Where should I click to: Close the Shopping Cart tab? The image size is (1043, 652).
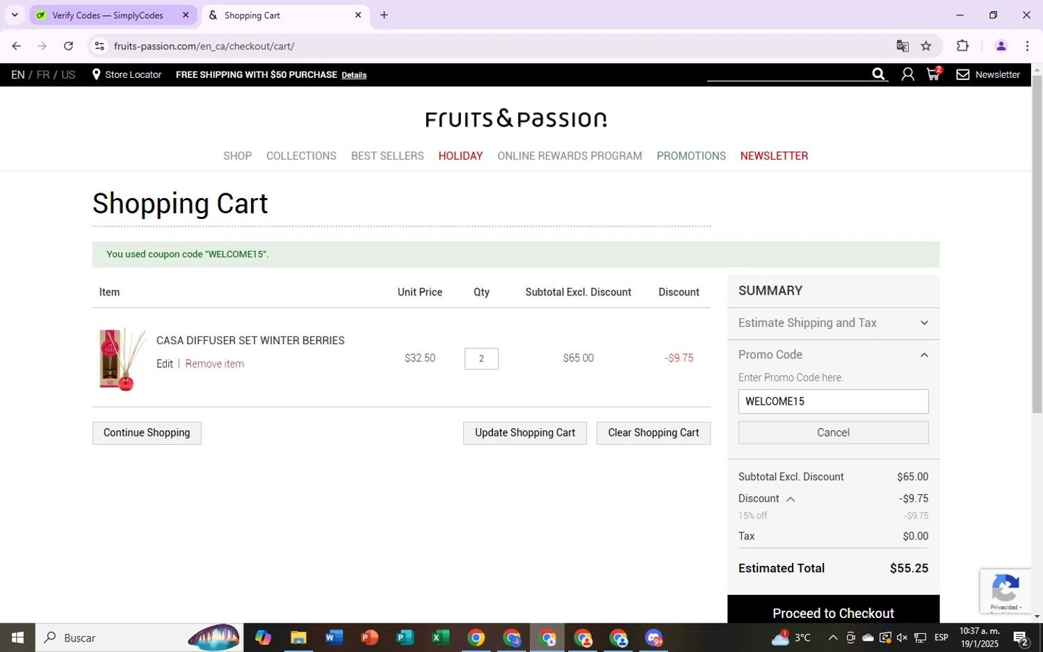(x=358, y=15)
